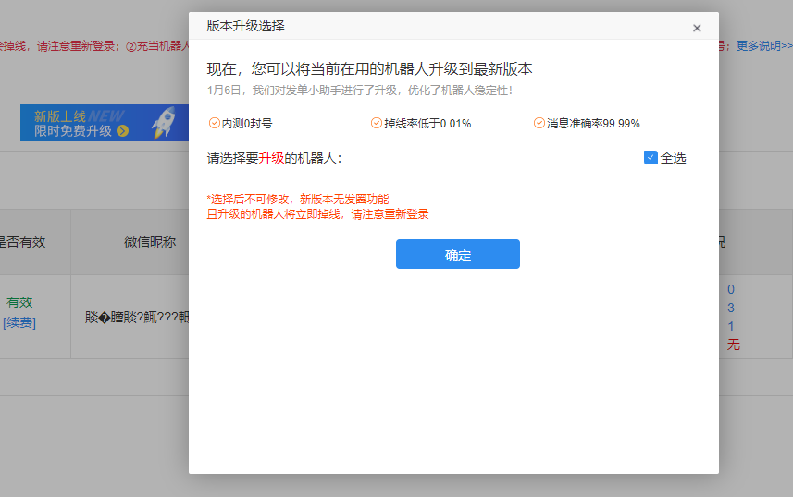Click the [续费] renewal link
Image resolution: width=793 pixels, height=497 pixels.
tap(19, 322)
